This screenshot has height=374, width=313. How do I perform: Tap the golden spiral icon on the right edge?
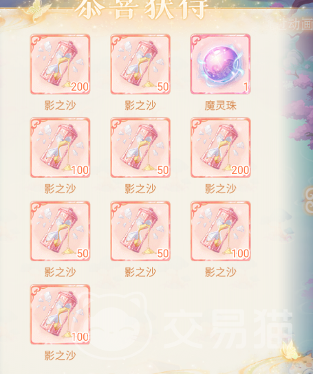pyautogui.click(x=308, y=199)
